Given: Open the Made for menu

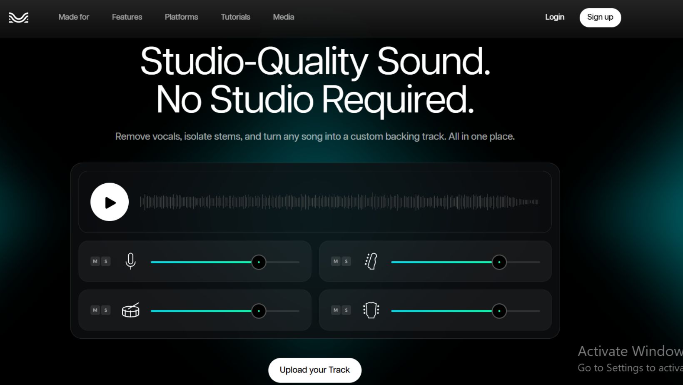Looking at the screenshot, I should [x=73, y=17].
